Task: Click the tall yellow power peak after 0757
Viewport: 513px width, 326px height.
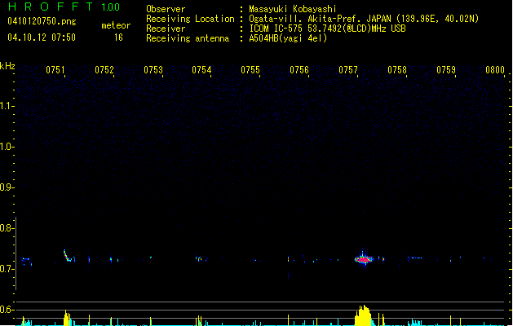Action: pos(363,315)
